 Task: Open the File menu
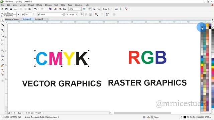point(3,5)
